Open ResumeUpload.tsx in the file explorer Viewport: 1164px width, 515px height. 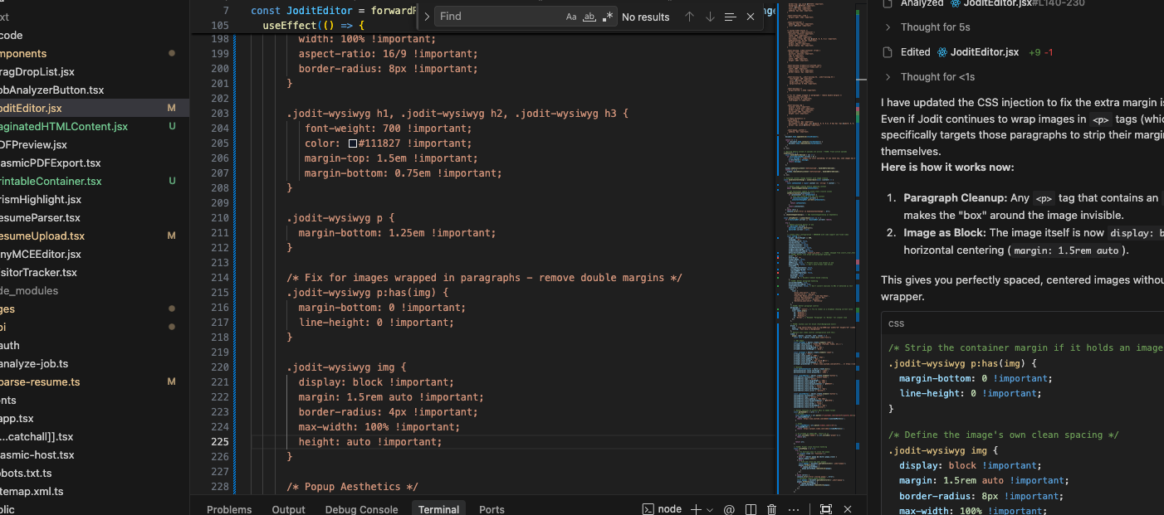point(42,236)
